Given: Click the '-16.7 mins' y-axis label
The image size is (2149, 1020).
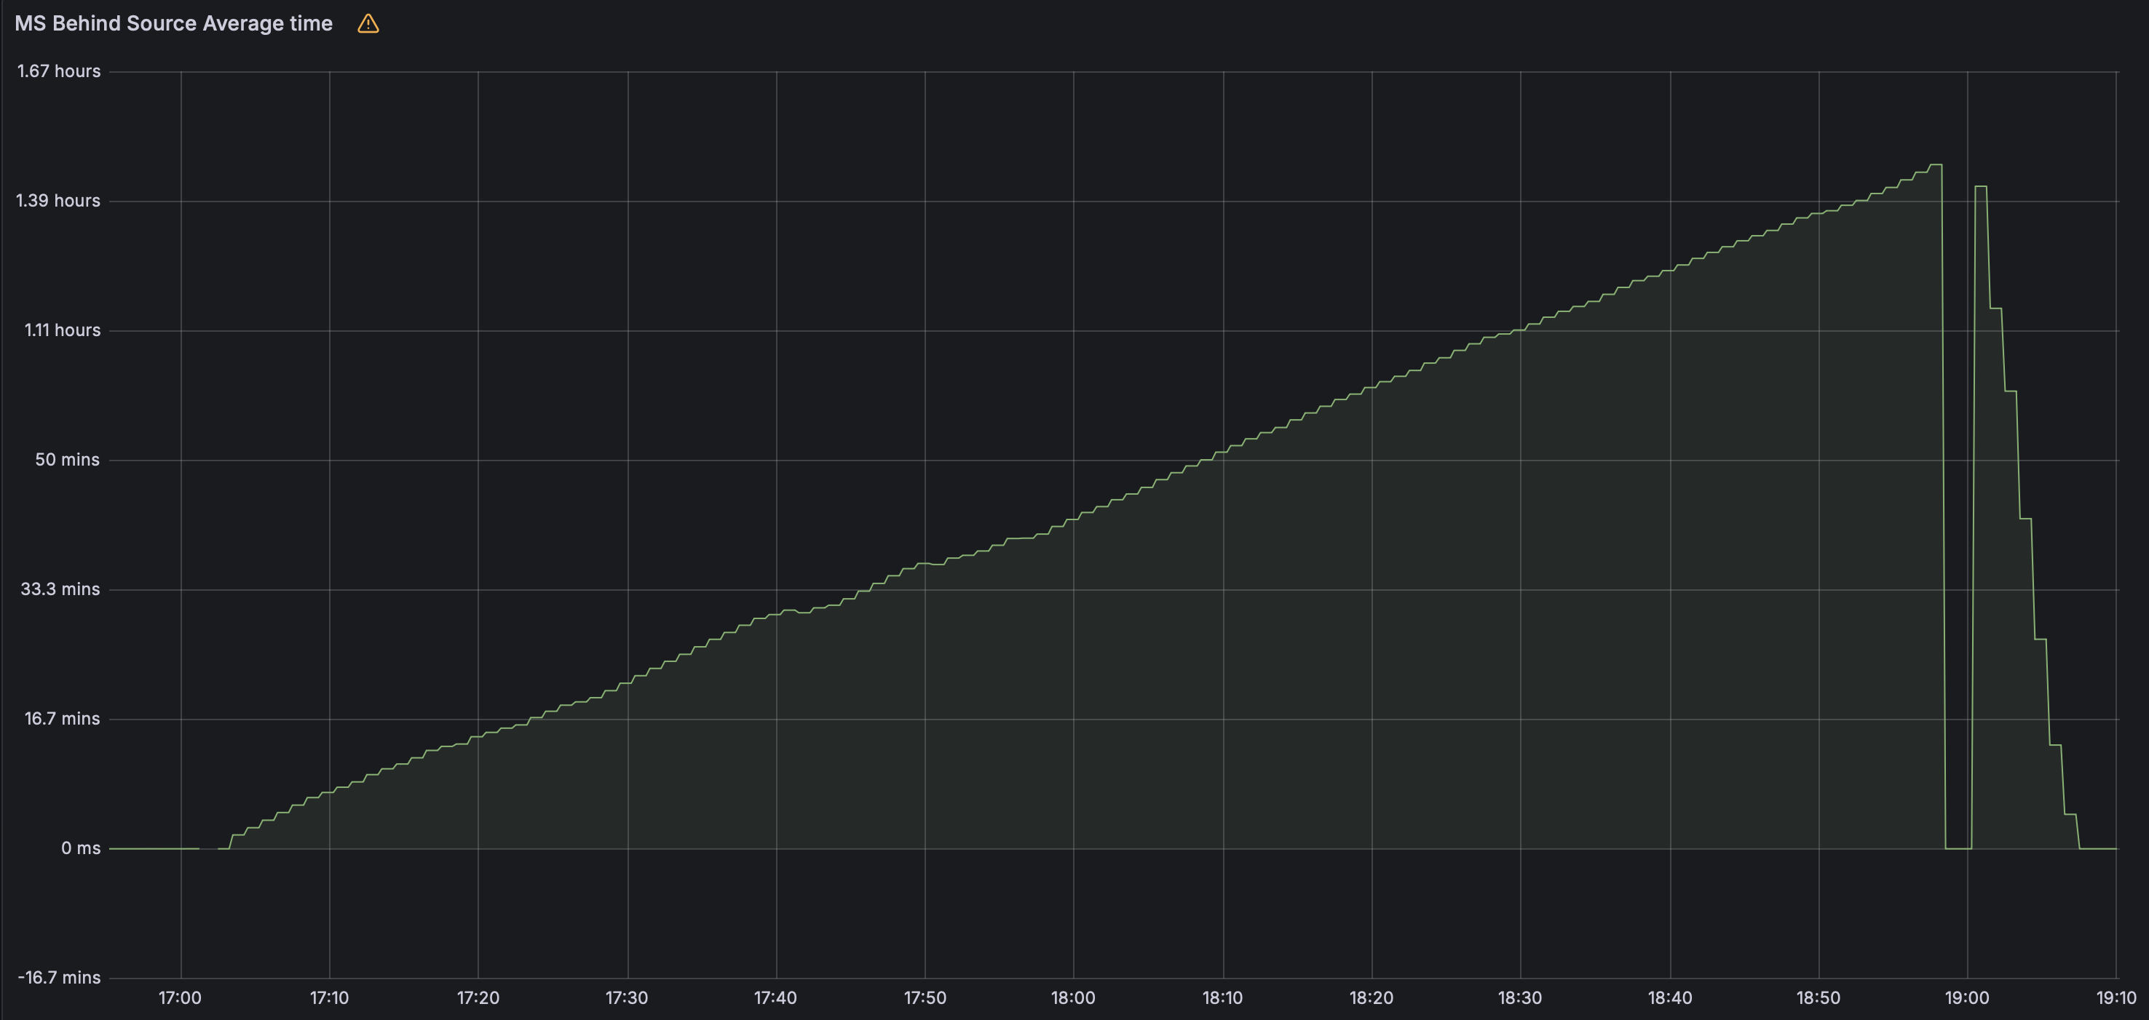Looking at the screenshot, I should [58, 978].
